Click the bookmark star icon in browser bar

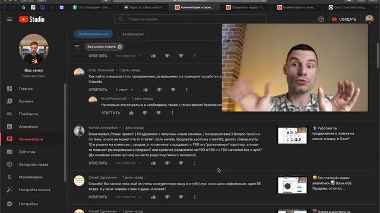click(24, 8)
